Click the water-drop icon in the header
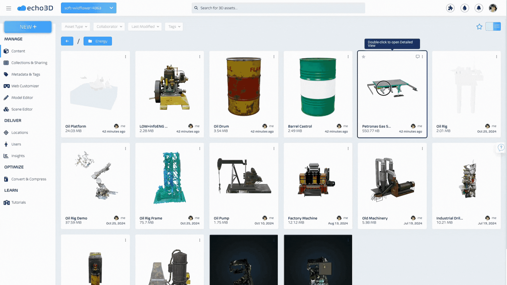 (x=464, y=8)
